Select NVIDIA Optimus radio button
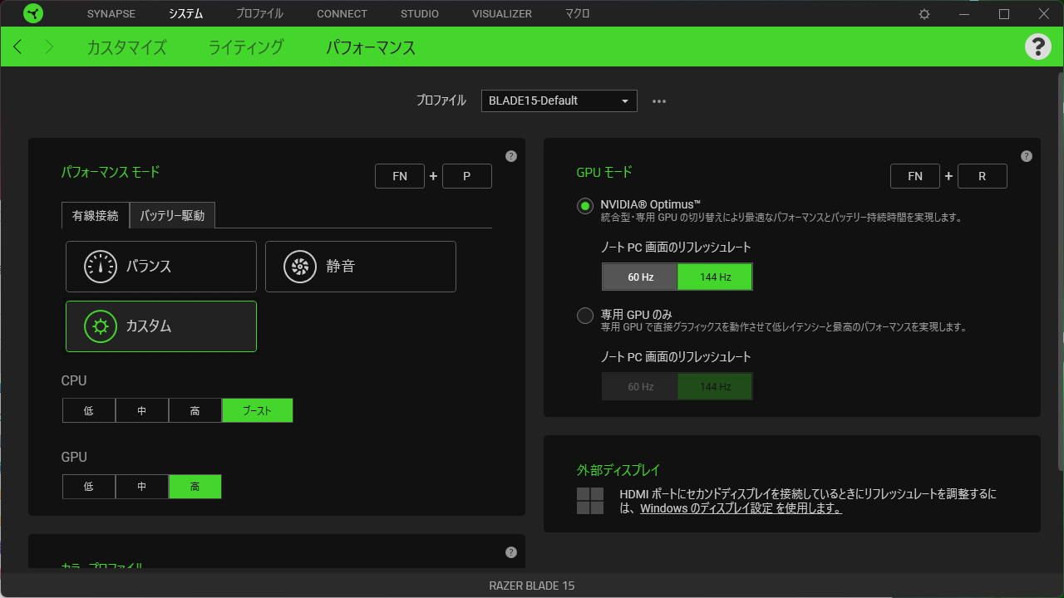 click(x=585, y=205)
